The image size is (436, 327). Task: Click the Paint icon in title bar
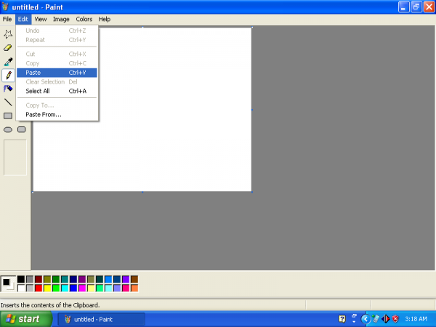[x=5, y=7]
